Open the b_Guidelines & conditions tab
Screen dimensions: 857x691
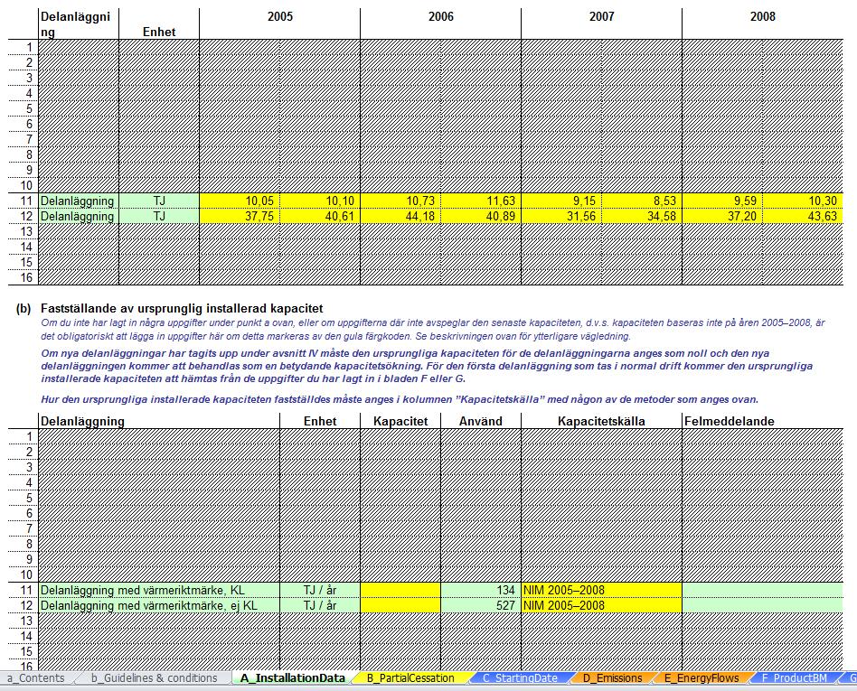[154, 677]
